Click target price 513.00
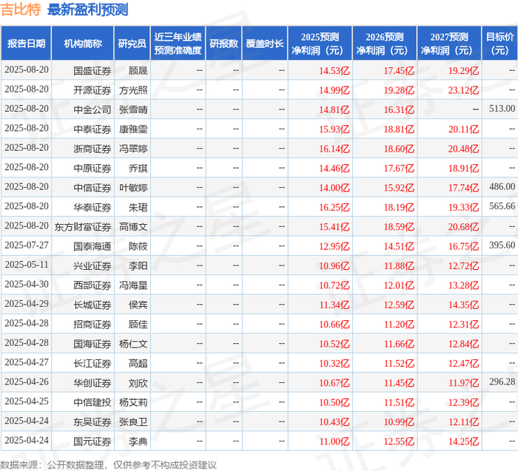 pyautogui.click(x=502, y=109)
